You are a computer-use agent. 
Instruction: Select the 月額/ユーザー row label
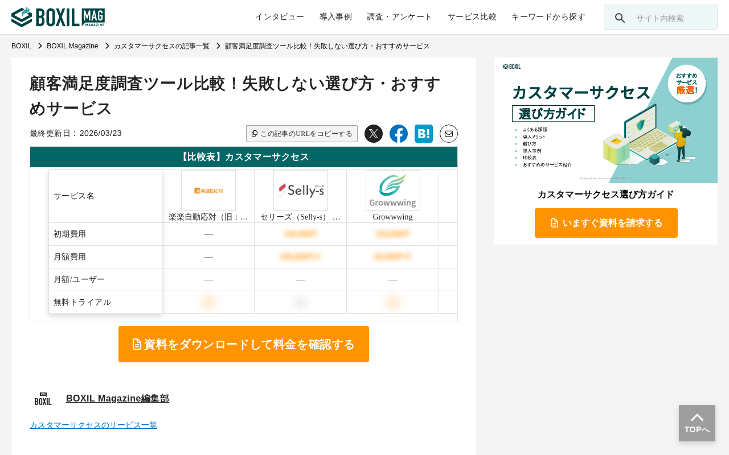tap(105, 279)
